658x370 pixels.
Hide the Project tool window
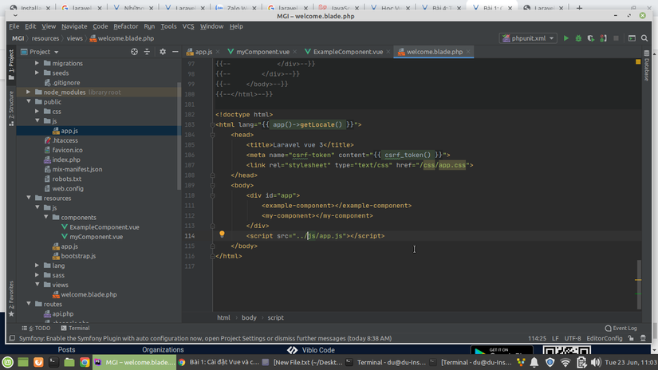175,52
